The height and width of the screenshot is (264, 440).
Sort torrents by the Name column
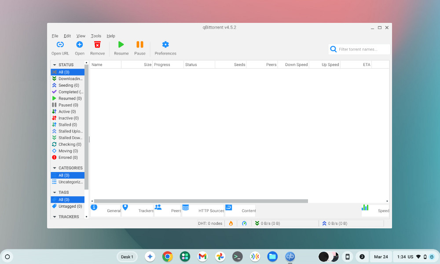tap(106, 65)
